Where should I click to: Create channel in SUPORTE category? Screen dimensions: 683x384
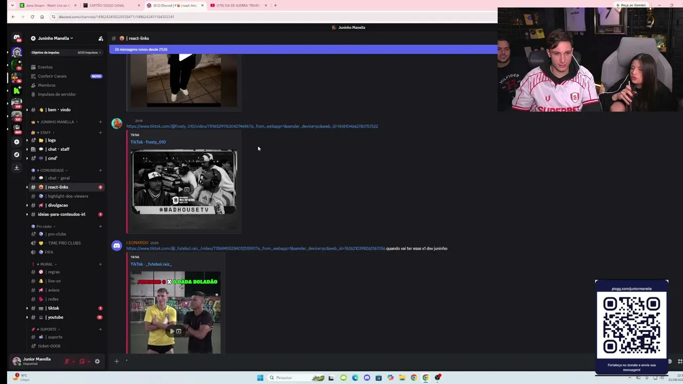click(100, 329)
